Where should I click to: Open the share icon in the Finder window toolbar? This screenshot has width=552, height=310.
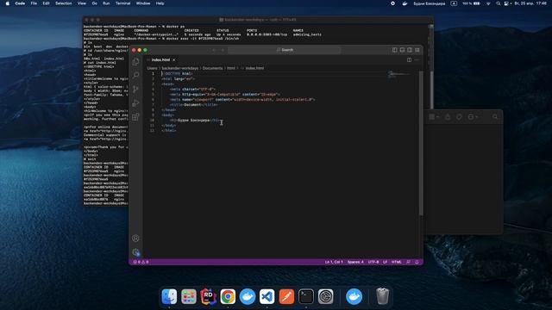coord(448,117)
